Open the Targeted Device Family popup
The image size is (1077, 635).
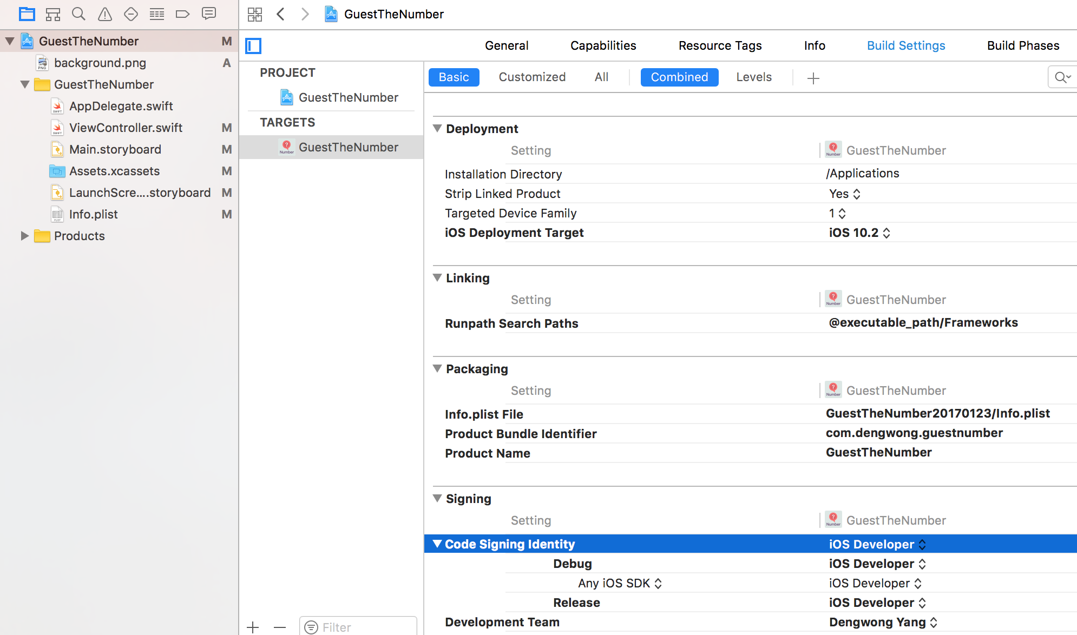[837, 213]
